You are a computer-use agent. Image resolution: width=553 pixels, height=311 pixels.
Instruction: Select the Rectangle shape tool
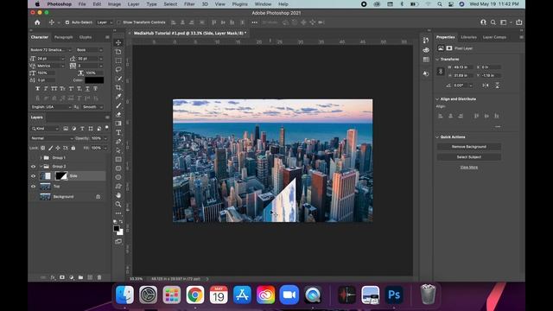click(118, 159)
